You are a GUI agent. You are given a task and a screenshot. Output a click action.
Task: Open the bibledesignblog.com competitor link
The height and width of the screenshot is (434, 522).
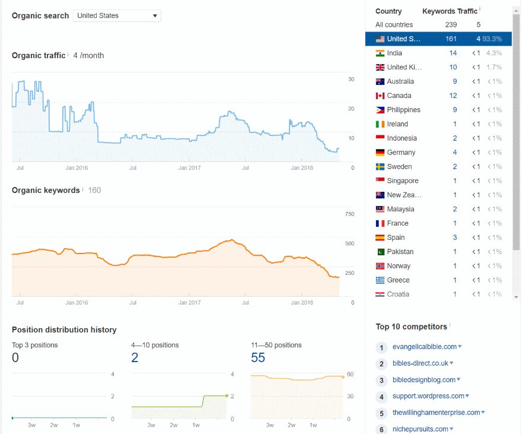click(x=424, y=380)
